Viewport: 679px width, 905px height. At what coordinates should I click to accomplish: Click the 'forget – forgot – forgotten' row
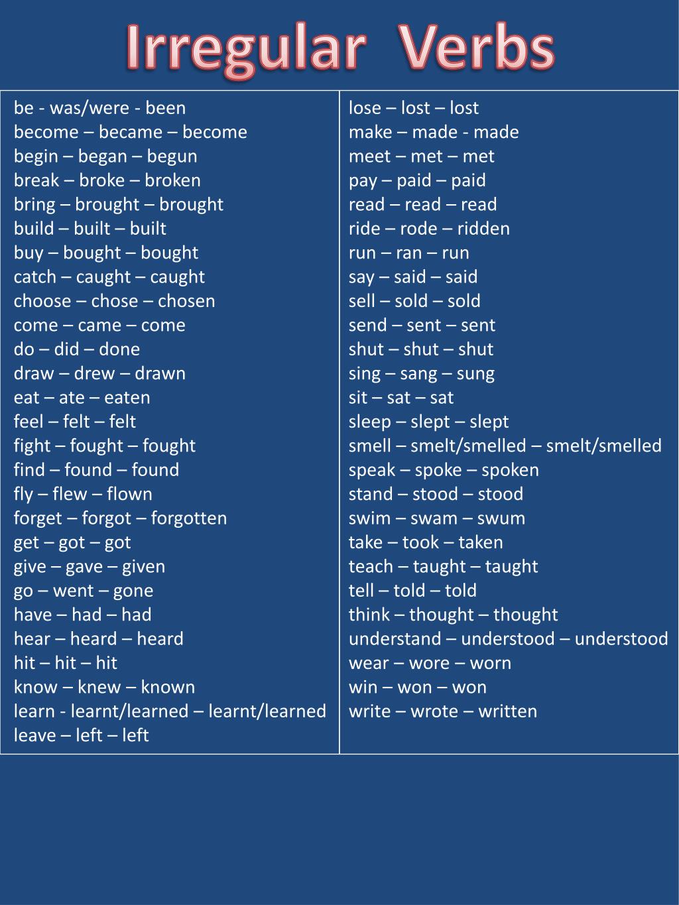coord(121,518)
